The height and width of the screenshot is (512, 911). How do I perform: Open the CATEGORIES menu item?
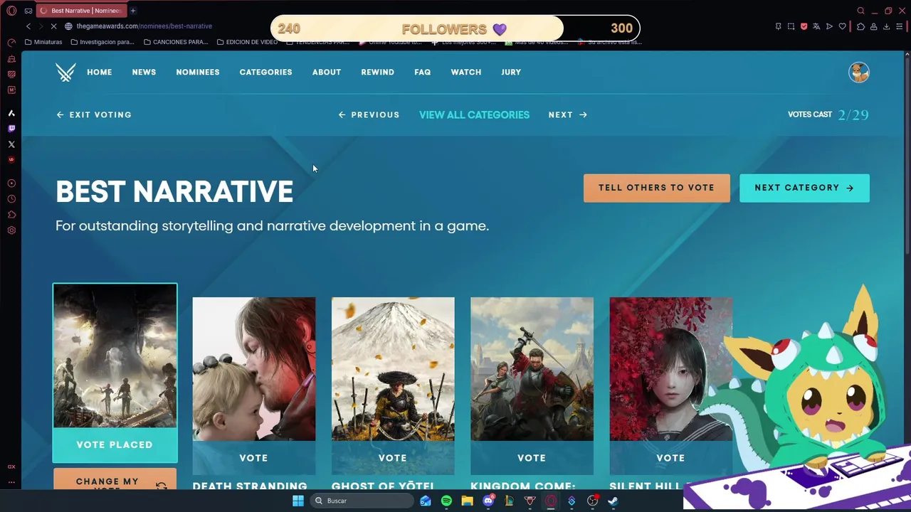(x=265, y=72)
